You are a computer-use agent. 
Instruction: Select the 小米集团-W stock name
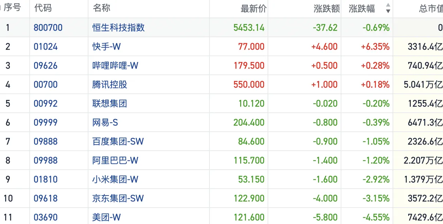115,179
